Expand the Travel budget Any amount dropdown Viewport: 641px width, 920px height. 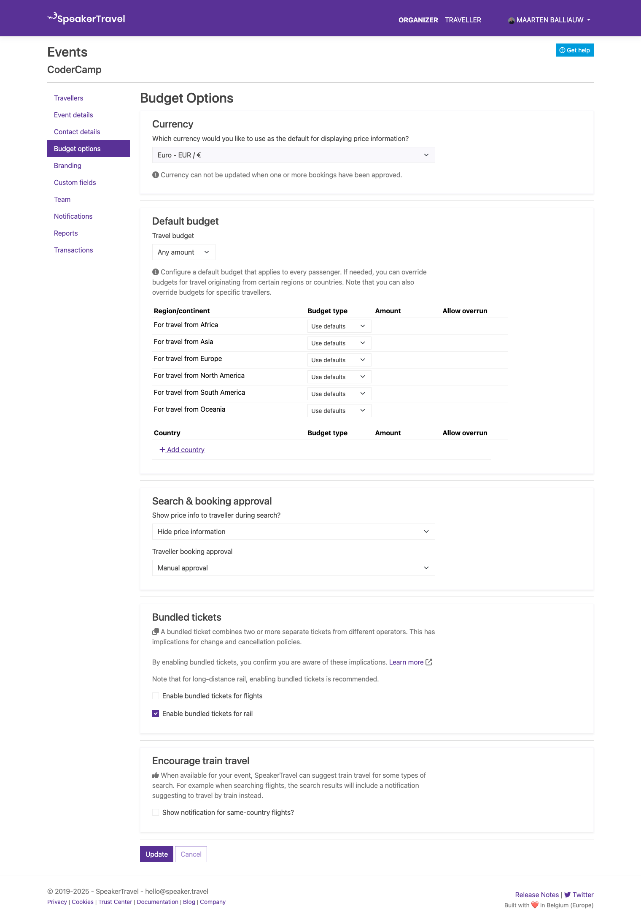[183, 252]
